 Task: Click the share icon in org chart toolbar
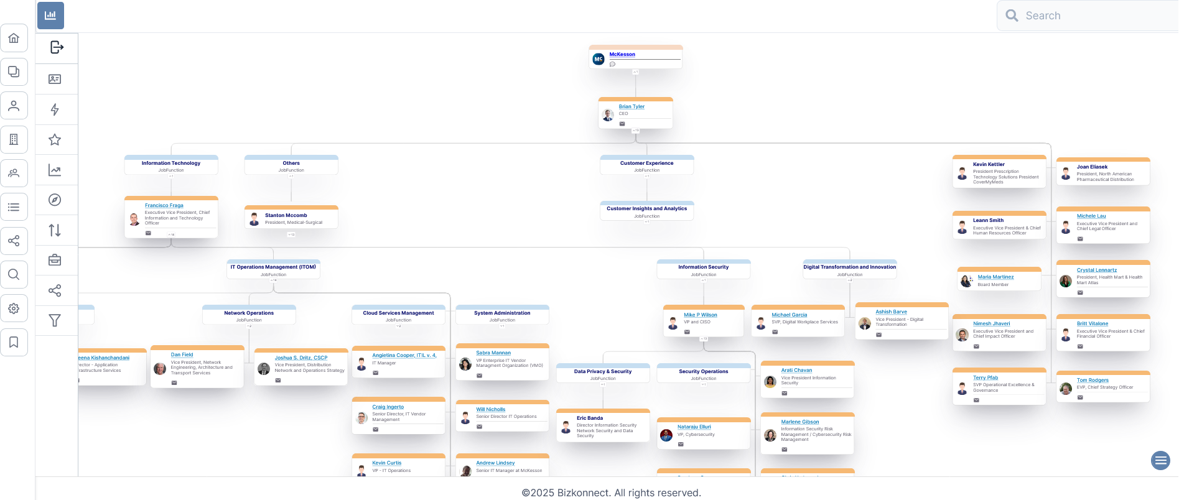(x=55, y=290)
